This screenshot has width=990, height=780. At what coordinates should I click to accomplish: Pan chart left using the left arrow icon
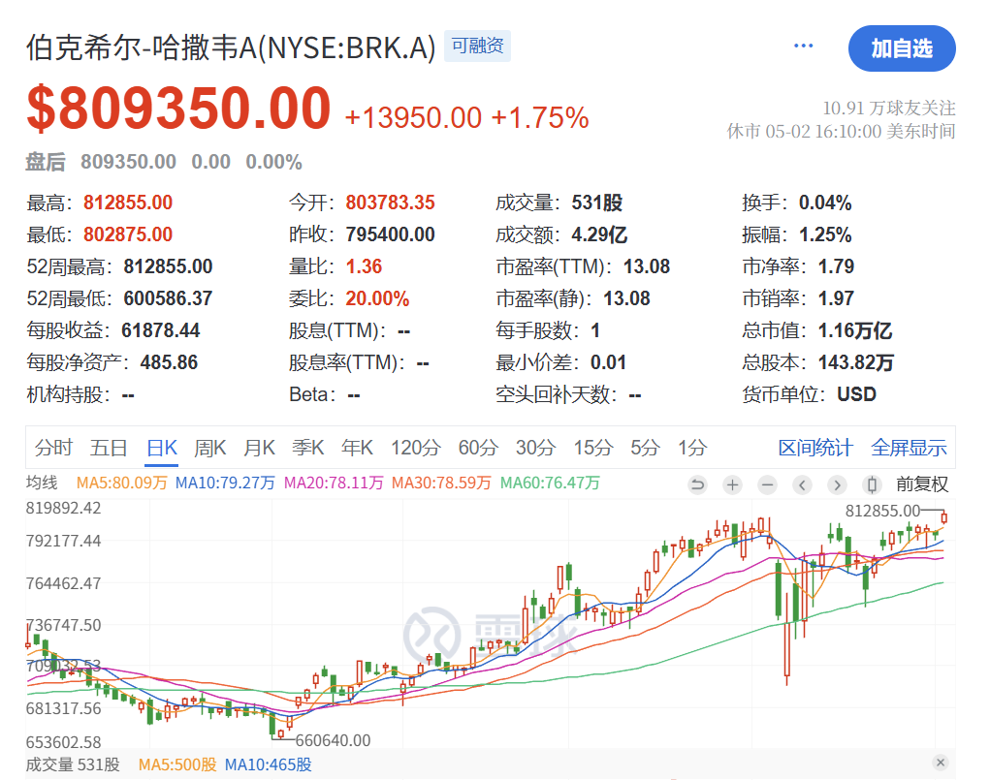click(802, 484)
